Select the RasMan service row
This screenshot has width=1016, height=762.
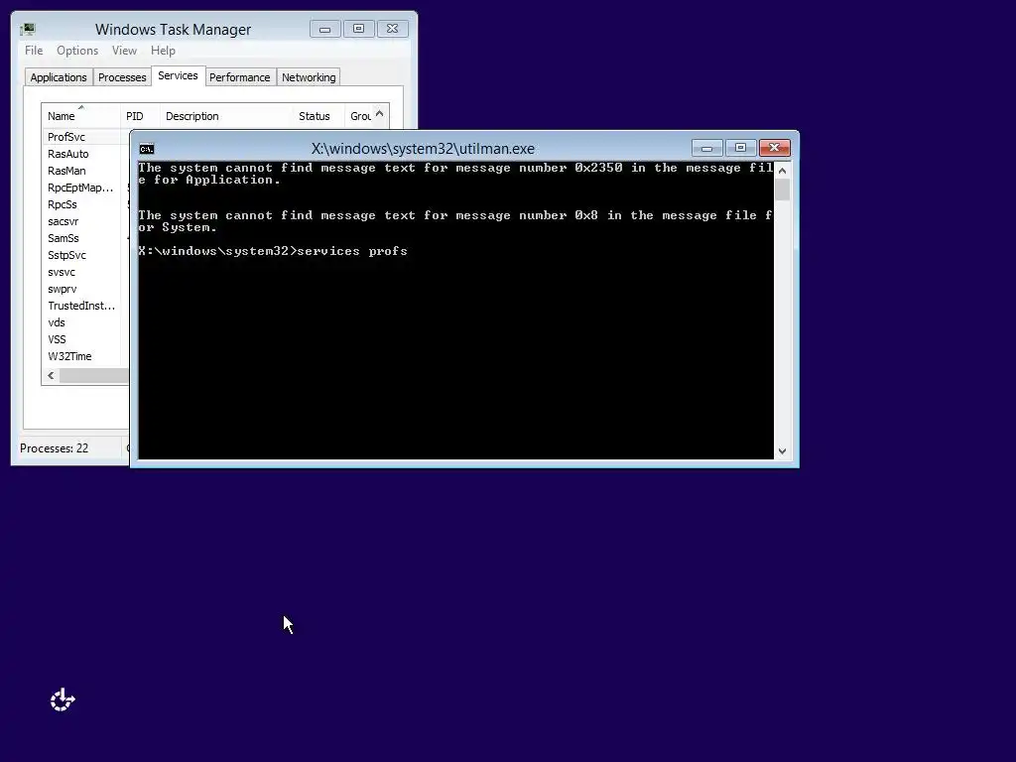[85, 171]
